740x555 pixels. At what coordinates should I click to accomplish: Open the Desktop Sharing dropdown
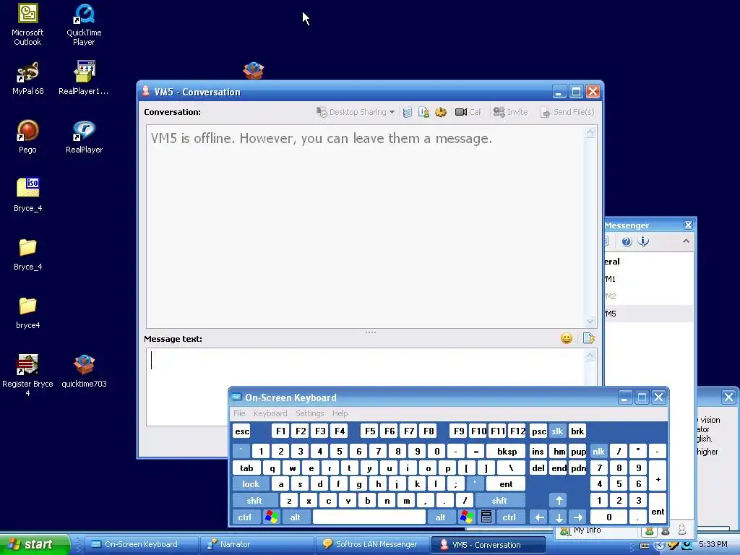(x=356, y=112)
